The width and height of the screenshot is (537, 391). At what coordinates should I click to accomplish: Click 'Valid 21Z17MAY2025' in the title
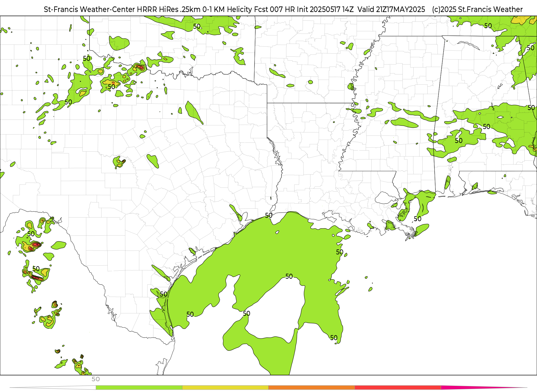[x=391, y=9]
